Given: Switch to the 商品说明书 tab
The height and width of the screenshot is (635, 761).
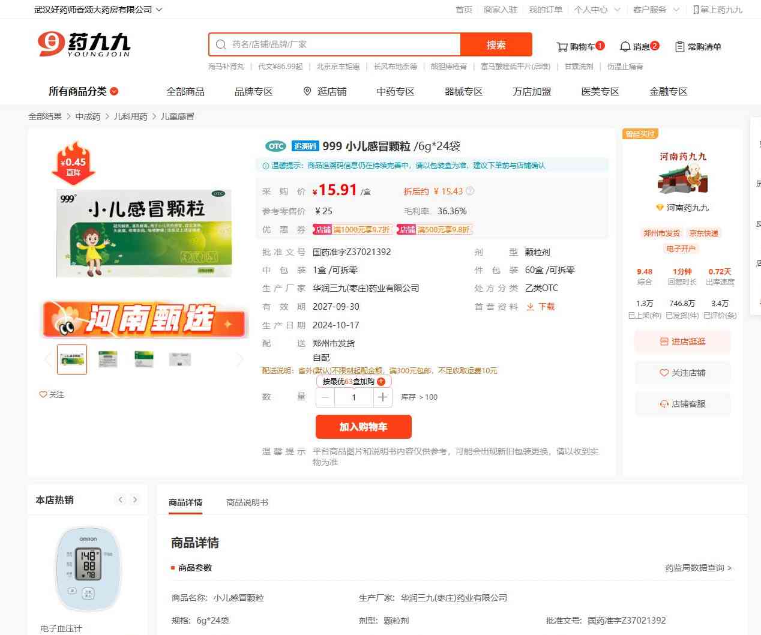Looking at the screenshot, I should click(247, 502).
